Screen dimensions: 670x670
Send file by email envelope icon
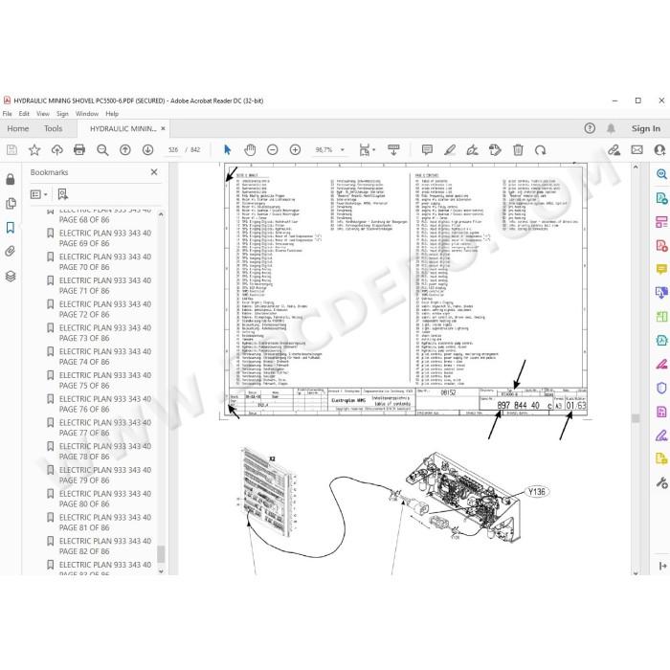coord(636,150)
